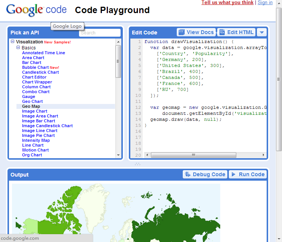Click the View Docs book icon
This screenshot has width=282, height=242.
tap(182, 32)
